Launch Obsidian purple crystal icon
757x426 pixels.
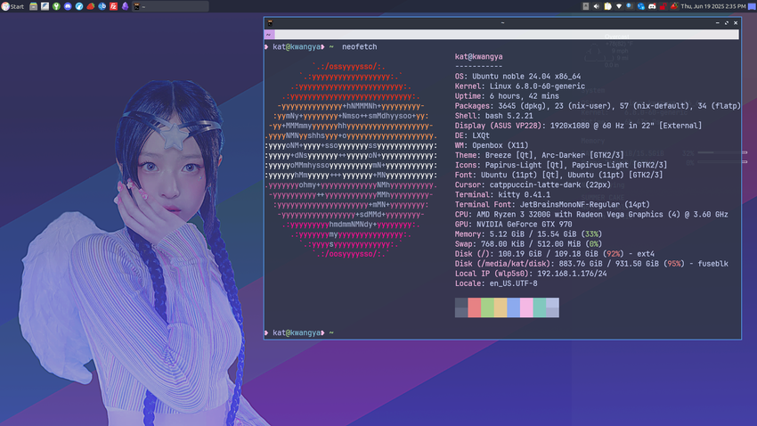point(125,6)
